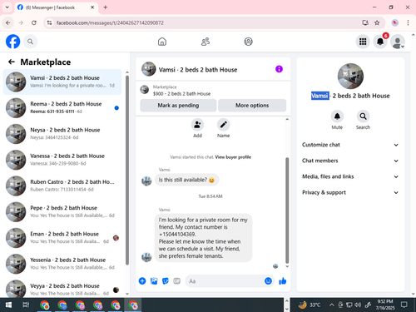Click the Chrome profile icon in the toolbar
This screenshot has width=416, height=312.
(395, 22)
